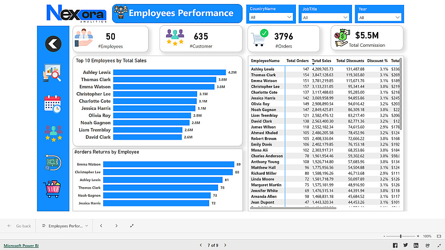The width and height of the screenshot is (445, 250).
Task: Sort by the Discount % column header
Action: [x=377, y=61]
